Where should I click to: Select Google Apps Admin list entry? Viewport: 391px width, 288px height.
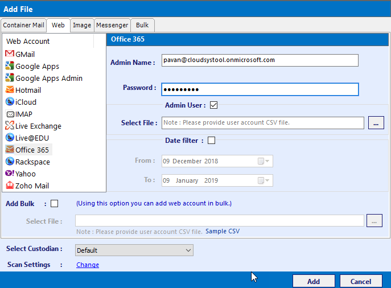pos(49,79)
